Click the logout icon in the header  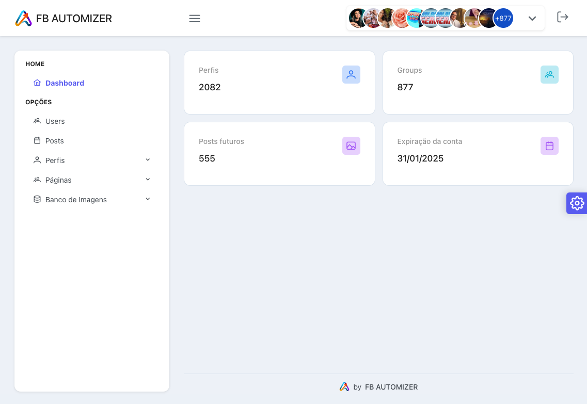[x=563, y=17]
